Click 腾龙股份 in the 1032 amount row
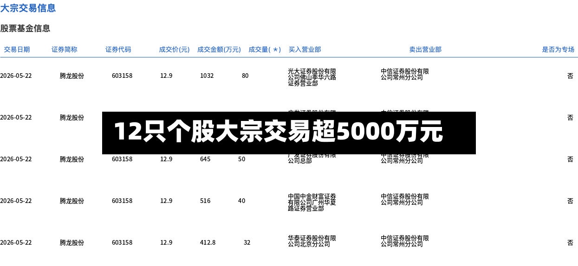This screenshot has height=266, width=578. click(72, 76)
